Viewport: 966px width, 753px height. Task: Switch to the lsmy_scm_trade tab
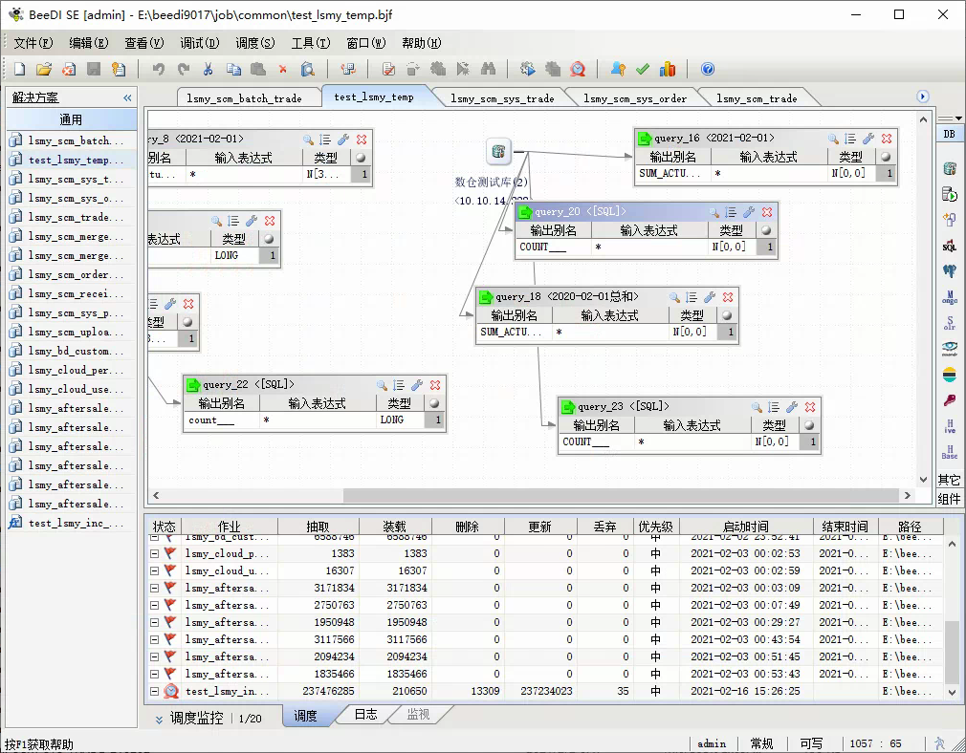757,98
